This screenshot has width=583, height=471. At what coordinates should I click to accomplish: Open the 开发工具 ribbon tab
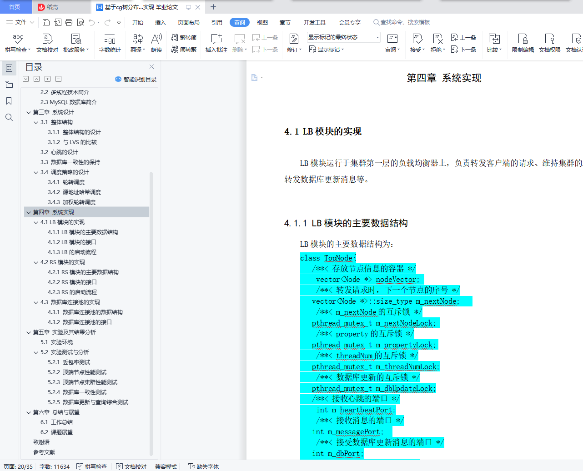[x=315, y=22]
